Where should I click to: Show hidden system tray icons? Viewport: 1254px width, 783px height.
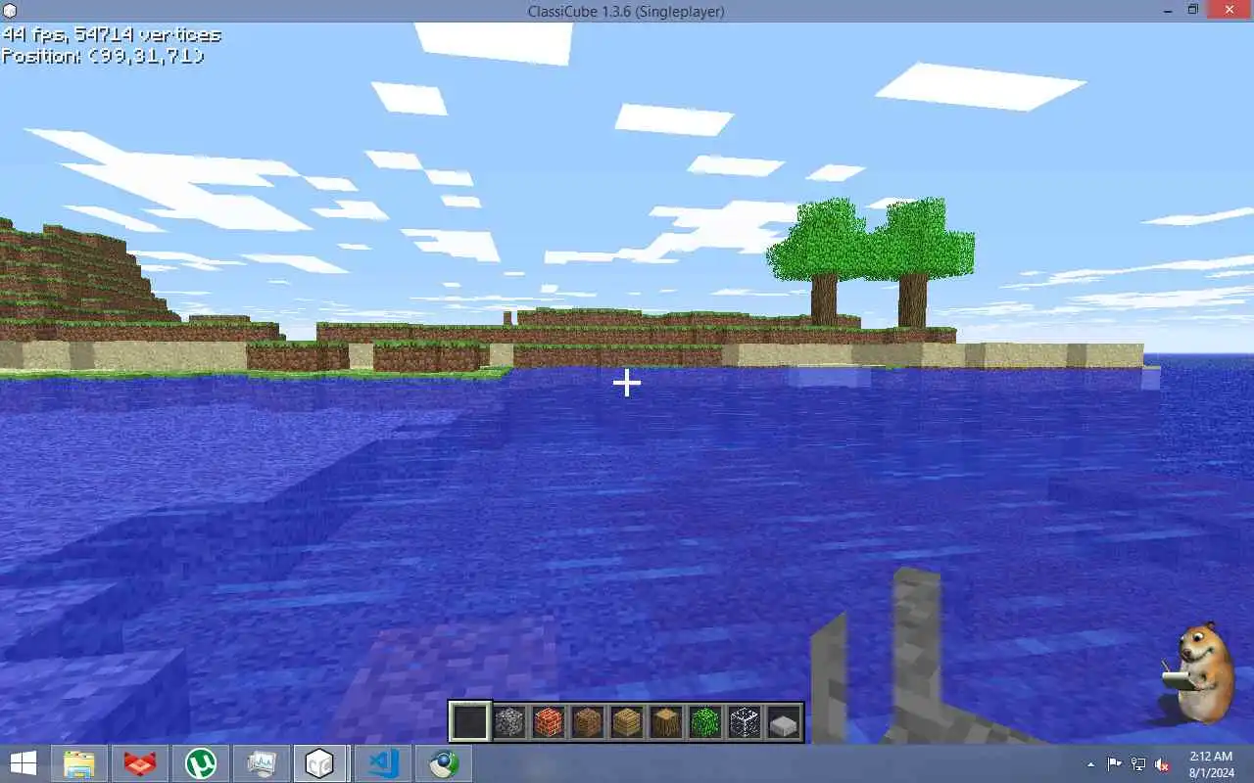click(1091, 764)
